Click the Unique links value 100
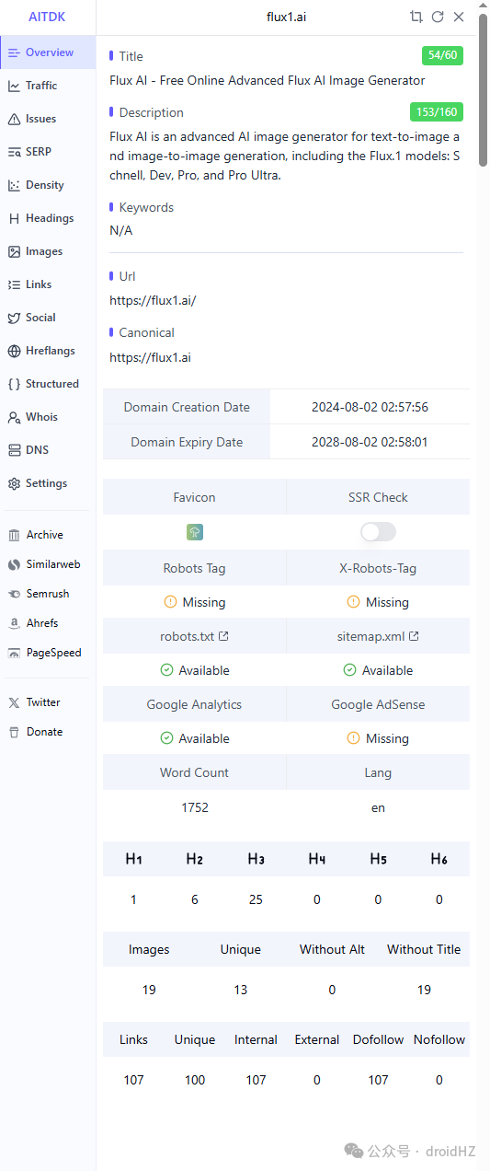The image size is (490, 1171). (195, 1080)
